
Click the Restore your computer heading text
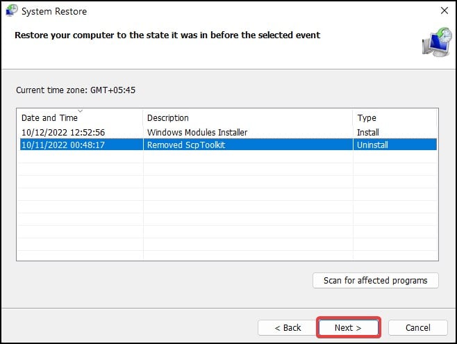click(x=167, y=35)
